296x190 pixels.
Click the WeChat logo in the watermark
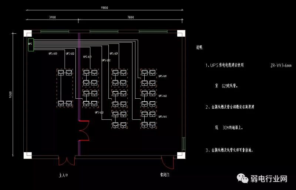245,179
